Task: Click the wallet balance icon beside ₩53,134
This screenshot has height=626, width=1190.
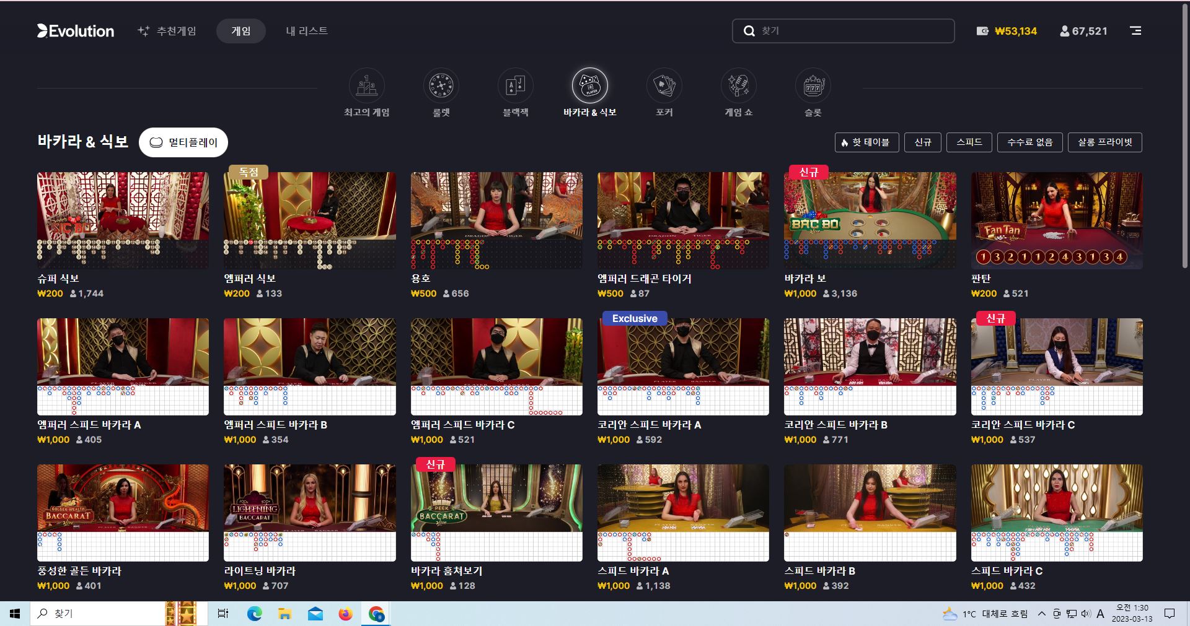Action: click(982, 31)
